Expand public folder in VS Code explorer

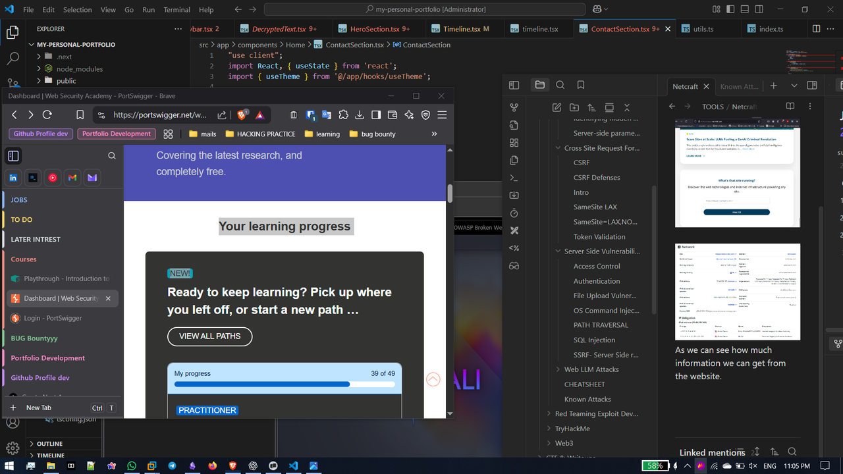click(40, 80)
